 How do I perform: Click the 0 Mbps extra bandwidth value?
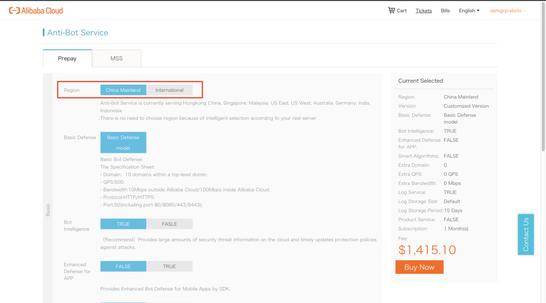(452, 183)
